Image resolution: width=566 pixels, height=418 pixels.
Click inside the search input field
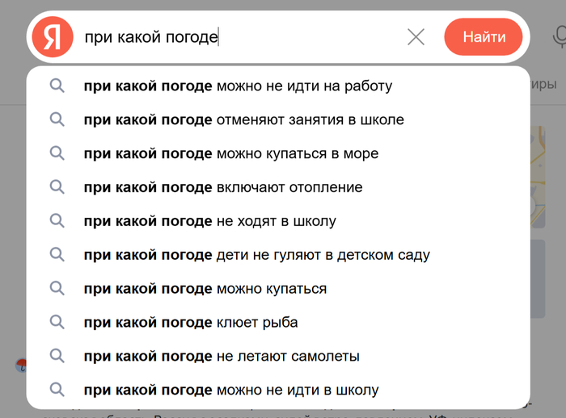coord(307,37)
